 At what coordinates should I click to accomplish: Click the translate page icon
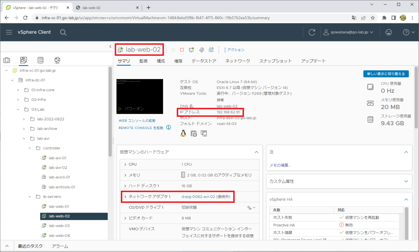pos(354,17)
